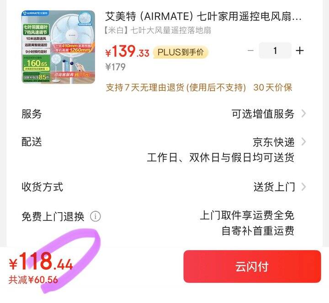Tap the 上门取件享运费全免 description
Image resolution: width=329 pixels, height=303 pixels.
(247, 215)
